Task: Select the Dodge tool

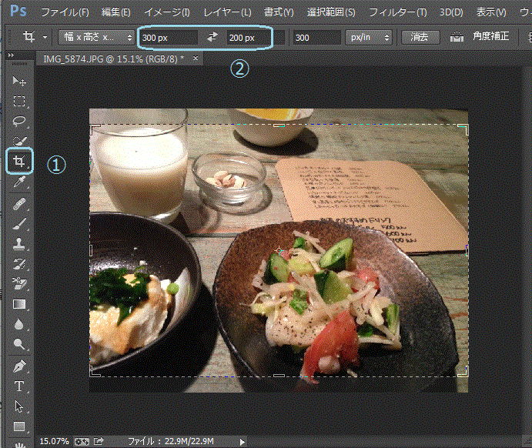Action: (19, 344)
